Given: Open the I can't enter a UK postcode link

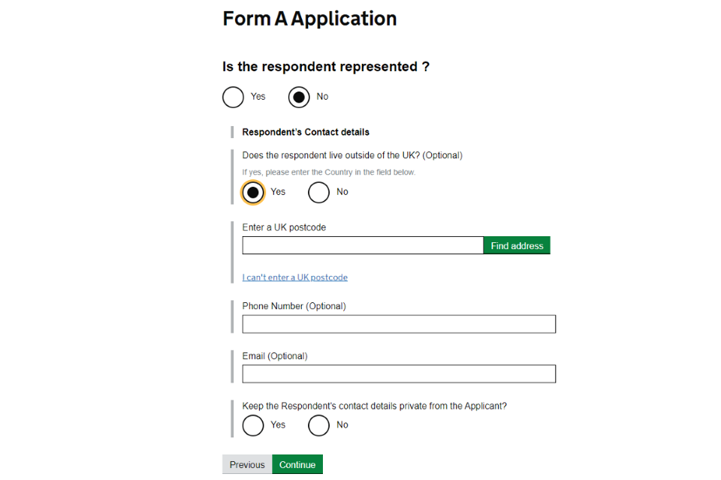Looking at the screenshot, I should click(294, 277).
